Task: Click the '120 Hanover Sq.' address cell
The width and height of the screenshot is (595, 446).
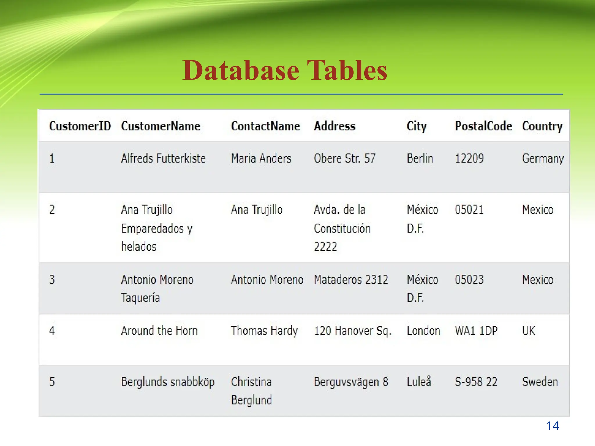Action: coord(353,331)
